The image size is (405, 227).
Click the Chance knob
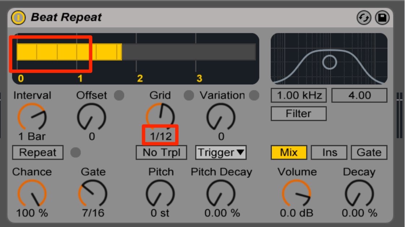[x=32, y=193]
